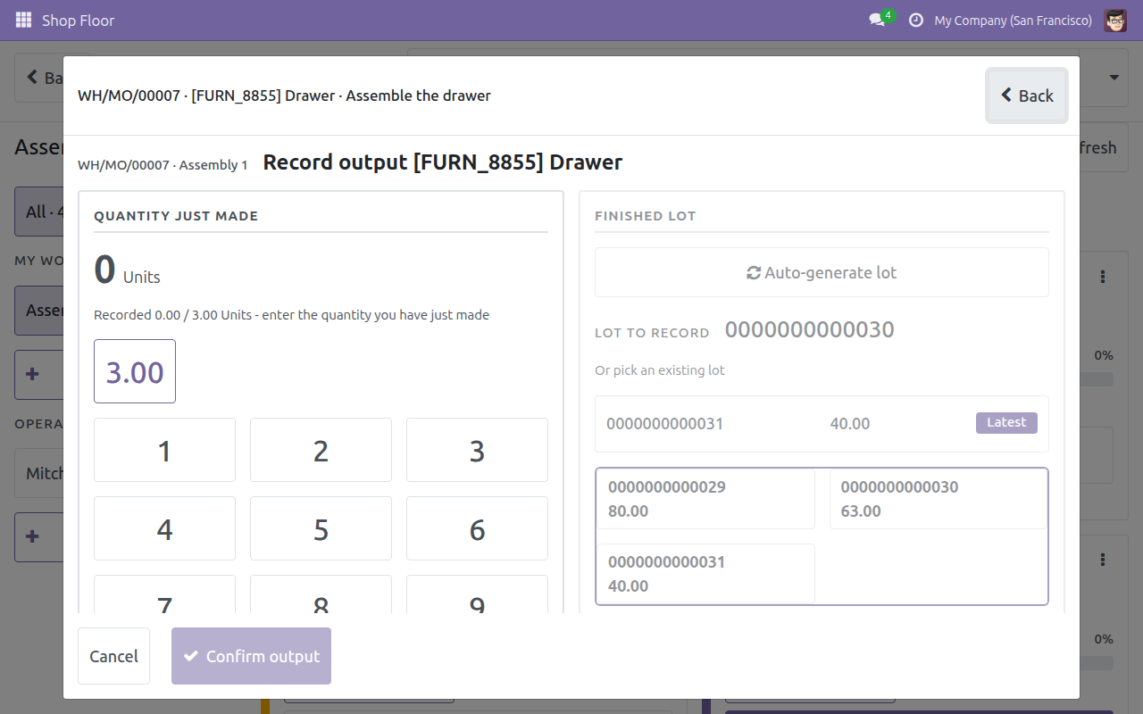Open the apps grid menu icon
The width and height of the screenshot is (1143, 714).
click(x=23, y=20)
